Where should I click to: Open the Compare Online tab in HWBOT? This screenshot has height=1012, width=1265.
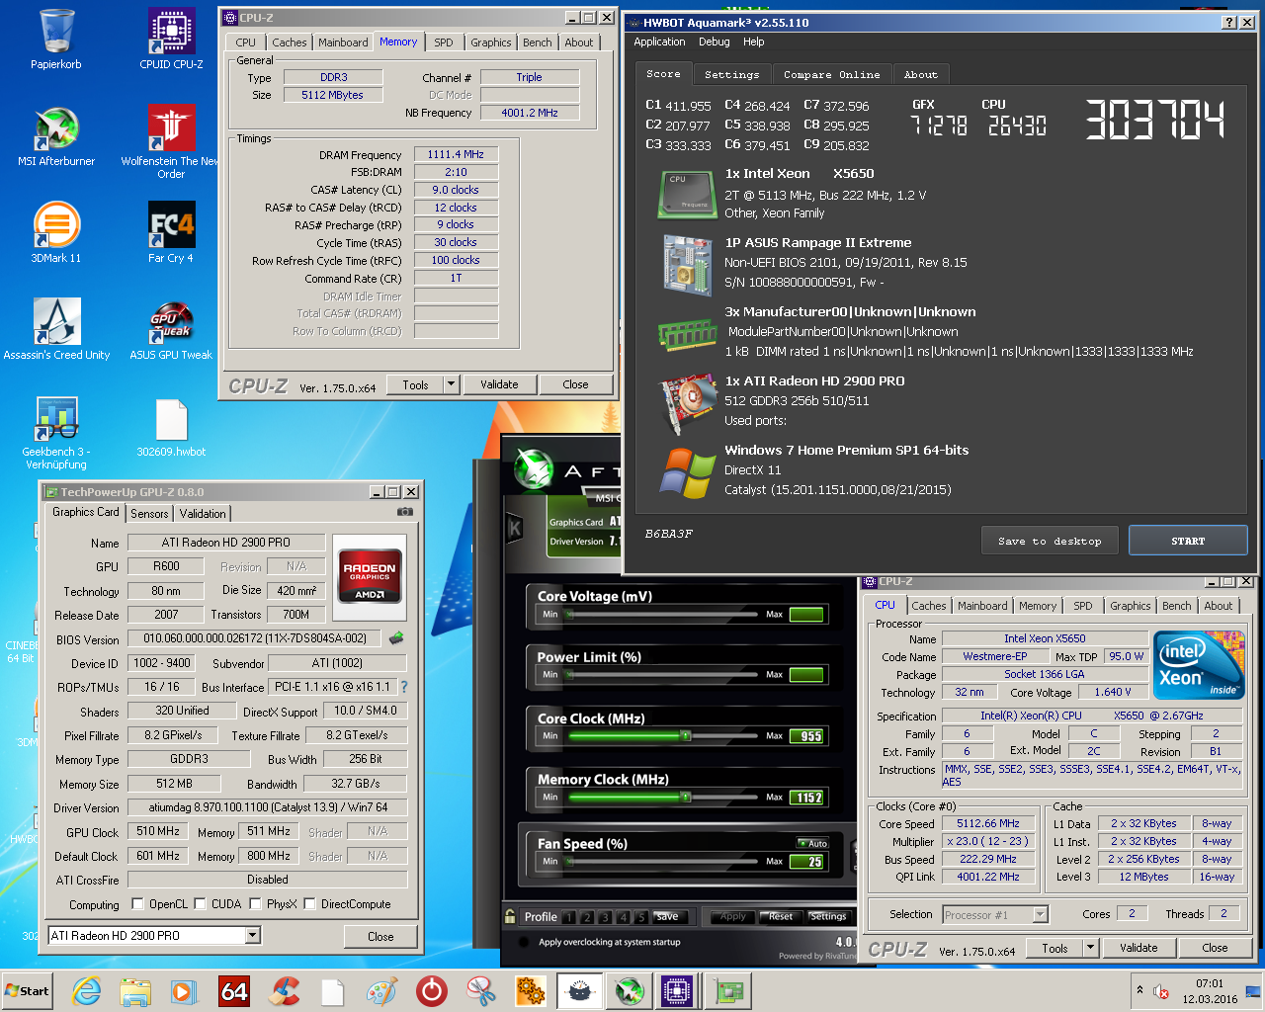click(x=831, y=75)
